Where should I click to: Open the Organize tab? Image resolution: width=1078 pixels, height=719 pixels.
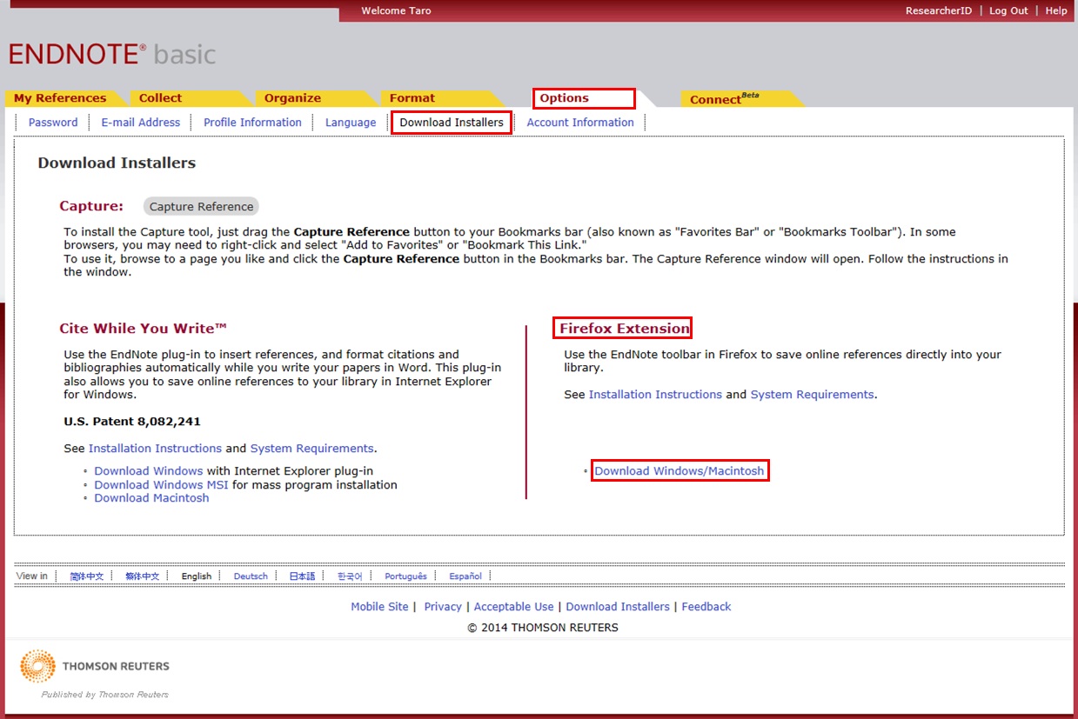point(292,98)
